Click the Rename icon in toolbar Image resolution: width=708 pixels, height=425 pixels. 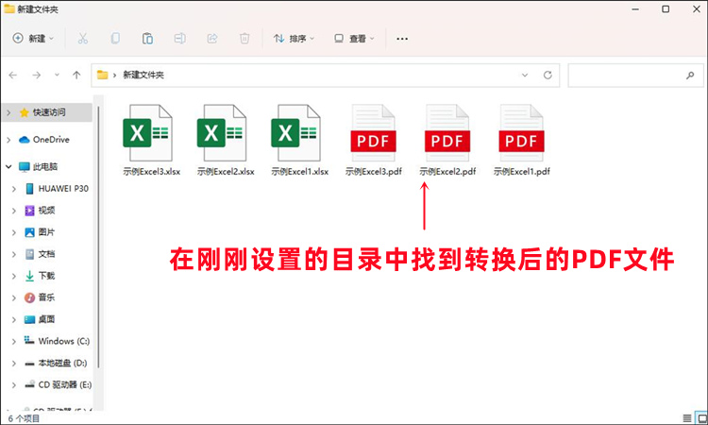point(179,39)
